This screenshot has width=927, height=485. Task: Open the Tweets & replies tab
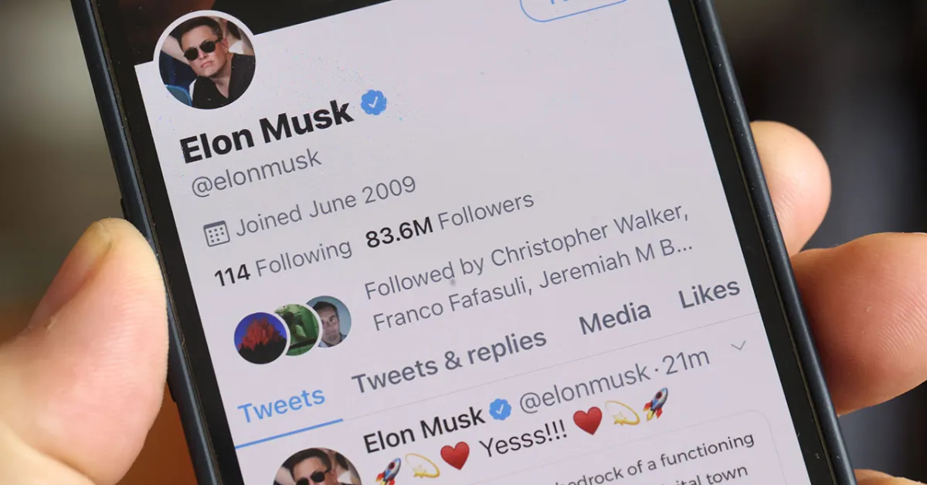[x=449, y=360]
